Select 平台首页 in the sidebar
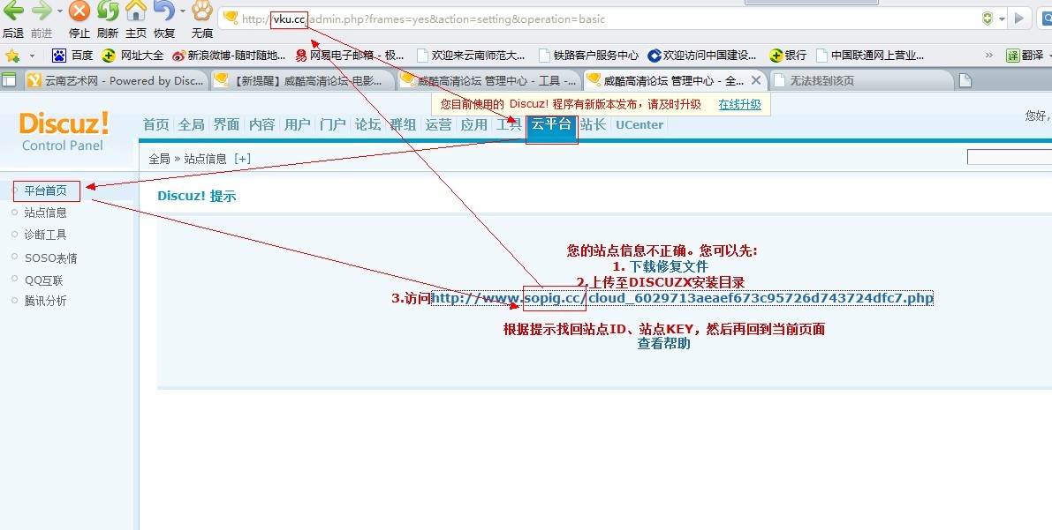 point(46,191)
